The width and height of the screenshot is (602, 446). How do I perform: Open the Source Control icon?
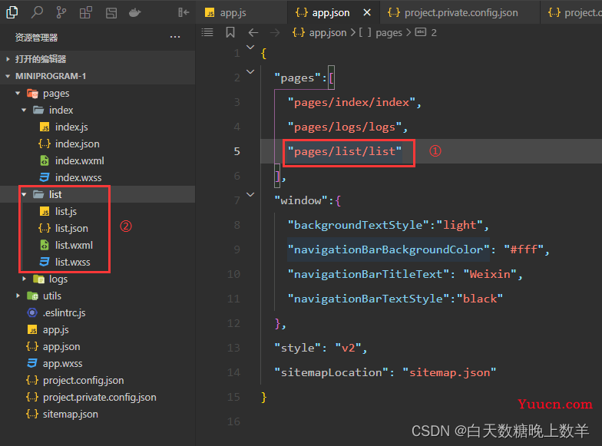coord(61,12)
